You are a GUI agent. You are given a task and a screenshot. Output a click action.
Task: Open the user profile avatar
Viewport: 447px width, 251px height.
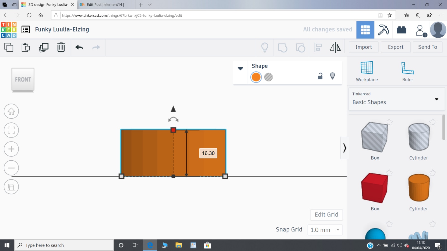pos(438,30)
